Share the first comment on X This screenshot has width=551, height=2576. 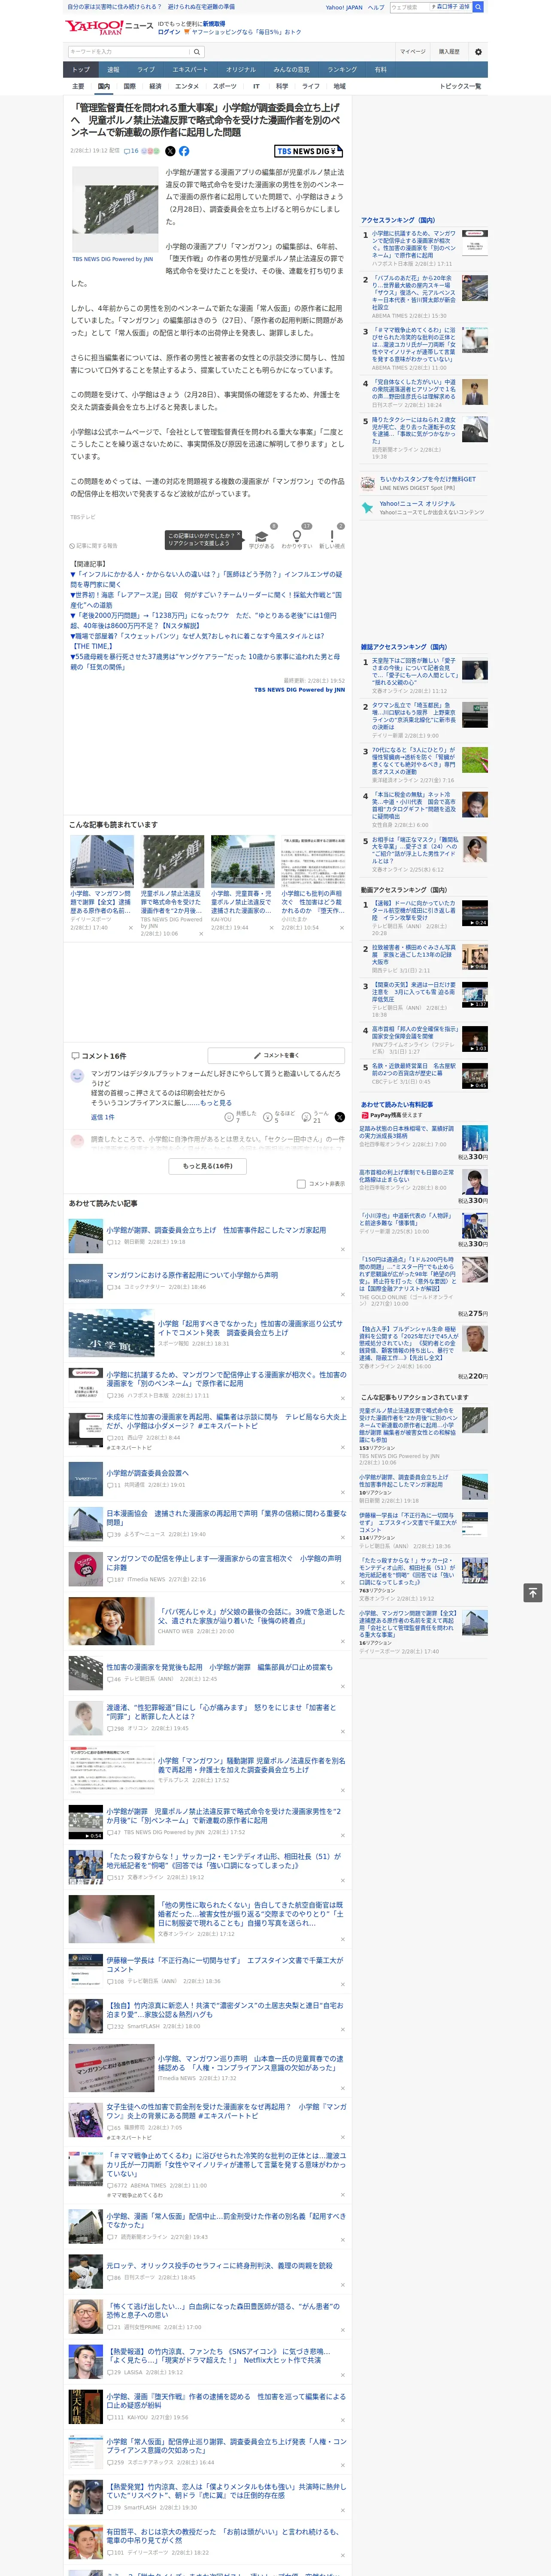click(340, 1117)
